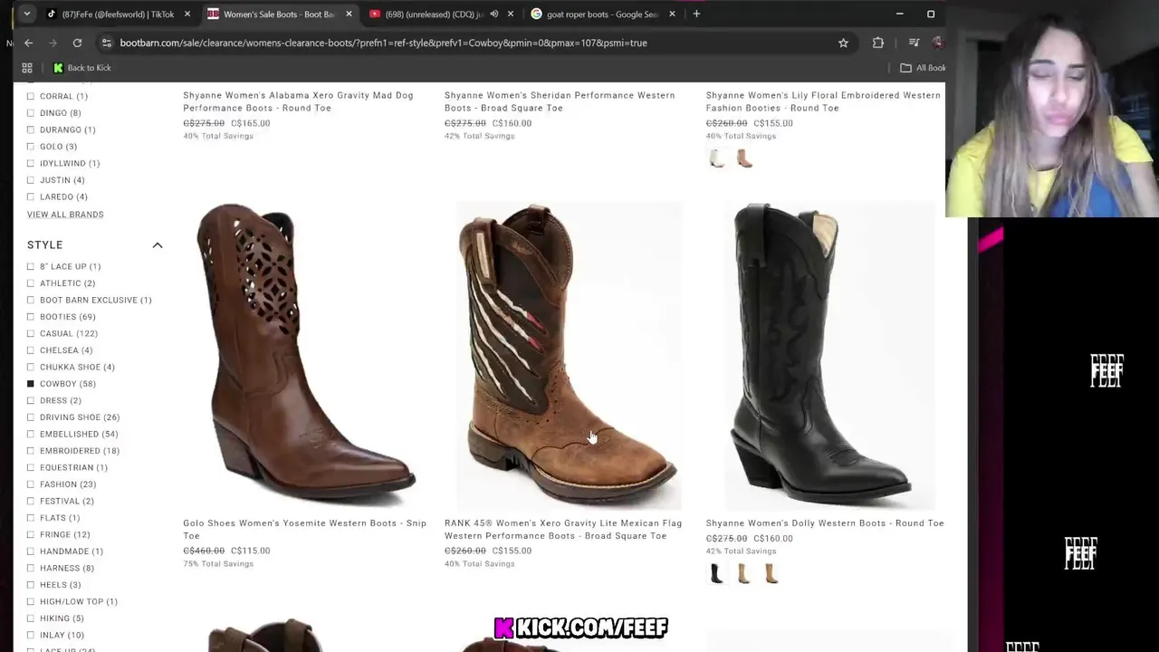Open RANK 45 Mexican Flag boot image
This screenshot has width=1159, height=652.
click(x=568, y=354)
